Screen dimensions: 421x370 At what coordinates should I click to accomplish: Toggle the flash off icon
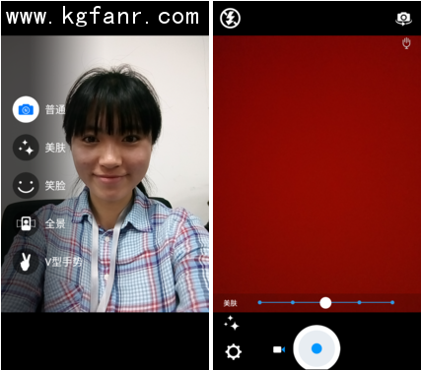pos(230,18)
